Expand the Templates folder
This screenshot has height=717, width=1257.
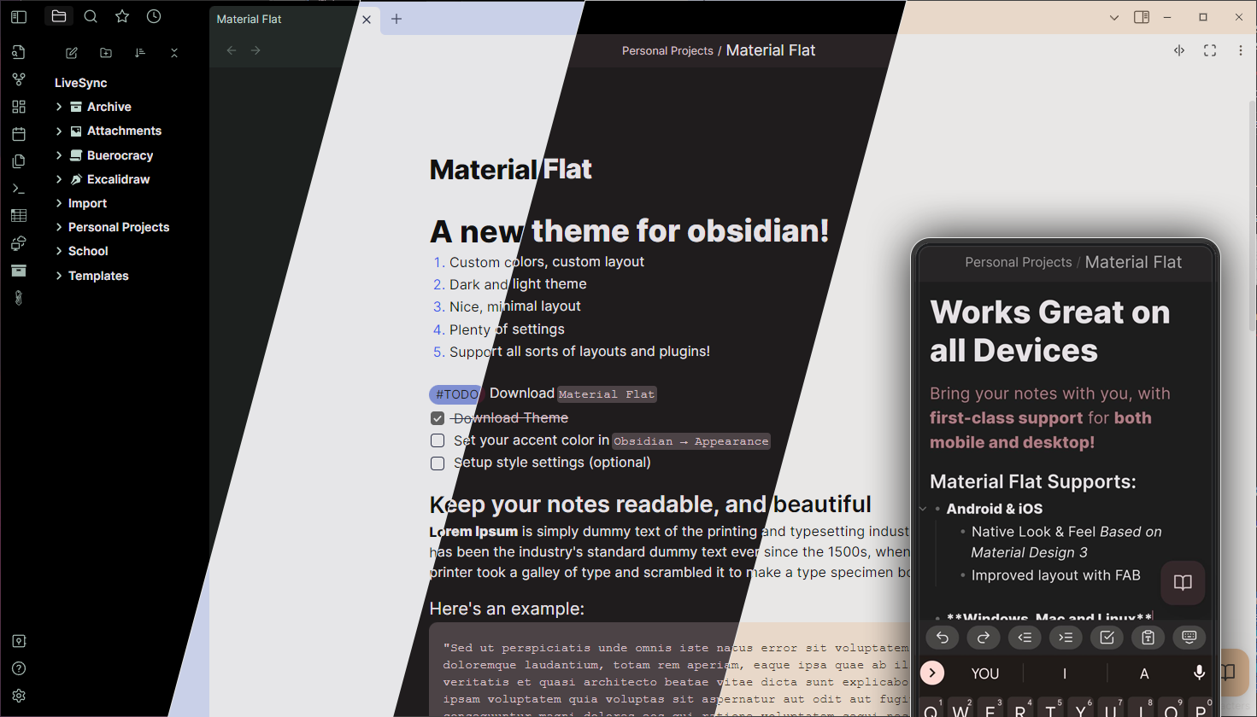[59, 276]
